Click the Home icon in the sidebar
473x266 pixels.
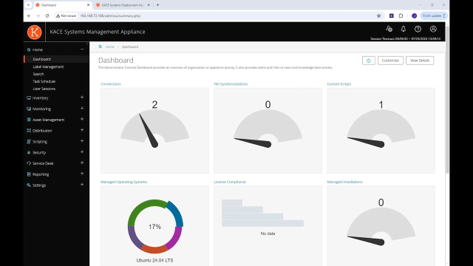coord(29,50)
